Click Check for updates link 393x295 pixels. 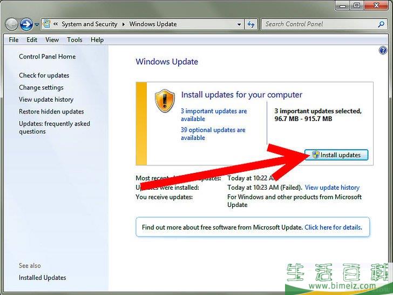coord(44,75)
